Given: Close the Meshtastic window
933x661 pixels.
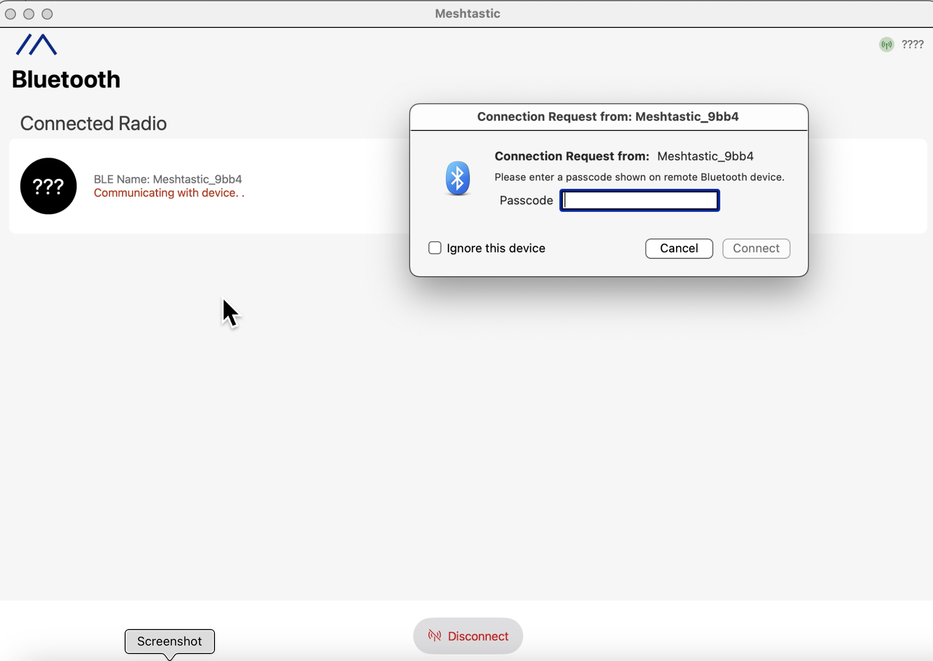Looking at the screenshot, I should (x=11, y=14).
